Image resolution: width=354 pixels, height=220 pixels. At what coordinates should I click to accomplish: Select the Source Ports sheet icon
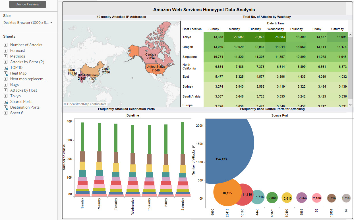[5, 102]
